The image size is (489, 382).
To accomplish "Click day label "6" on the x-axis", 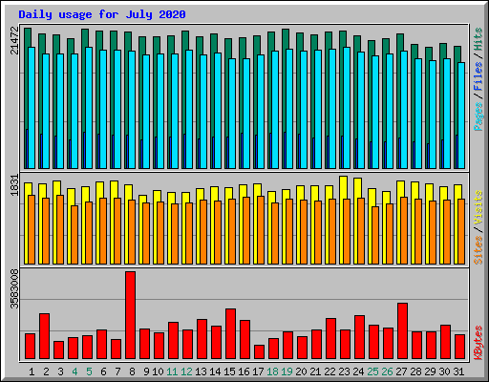I will (x=103, y=371).
